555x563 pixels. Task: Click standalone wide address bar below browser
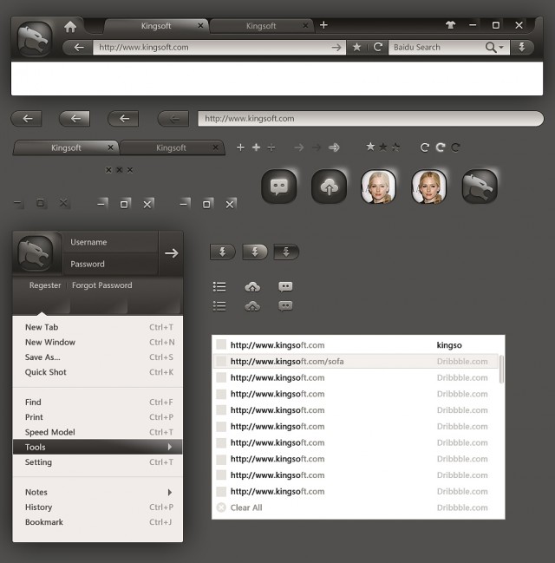point(371,119)
